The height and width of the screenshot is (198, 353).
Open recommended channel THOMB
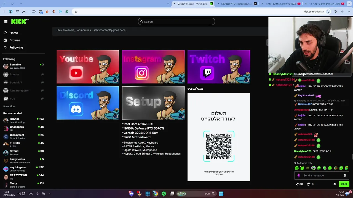click(x=23, y=145)
